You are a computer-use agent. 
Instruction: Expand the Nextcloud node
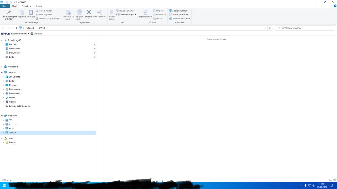point(2,67)
